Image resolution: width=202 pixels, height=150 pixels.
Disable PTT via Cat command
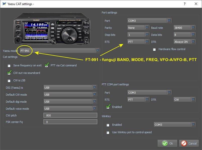pos(47,65)
